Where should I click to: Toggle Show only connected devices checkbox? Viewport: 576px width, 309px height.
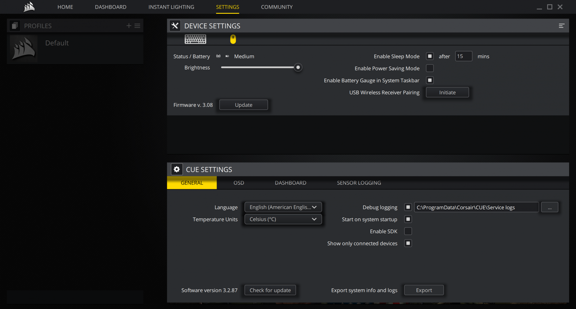408,243
